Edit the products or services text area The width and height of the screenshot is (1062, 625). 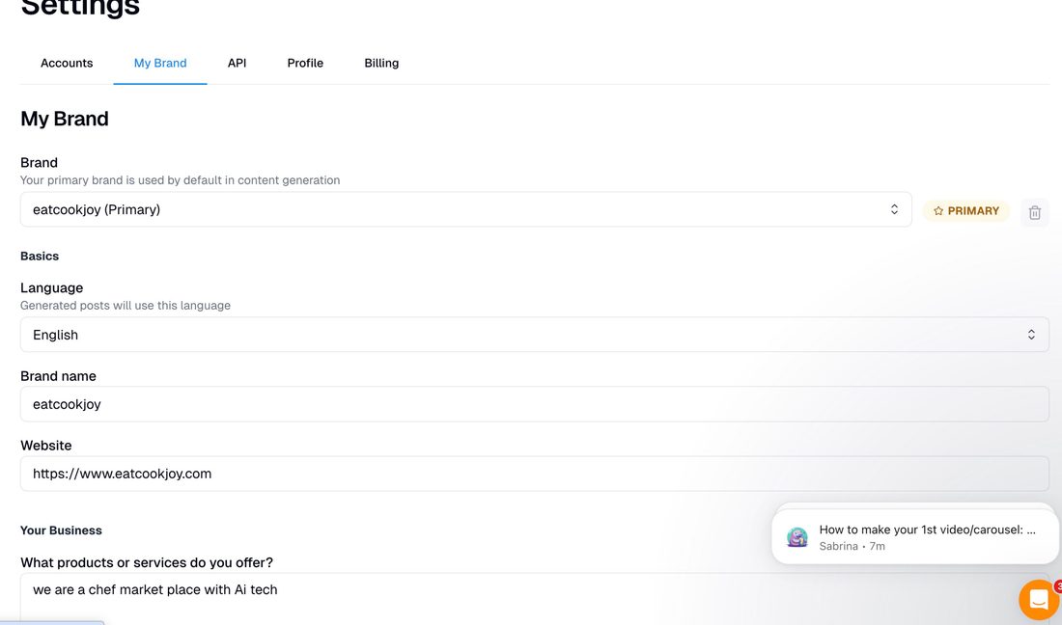tap(535, 599)
